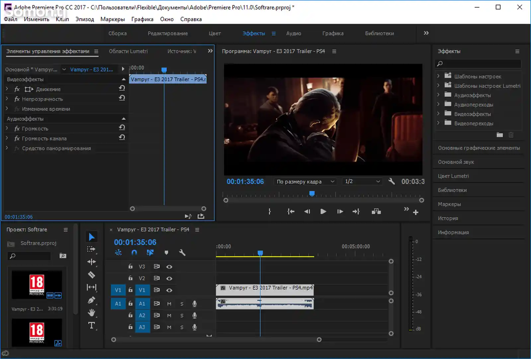The width and height of the screenshot is (531, 359).
Task: Step forward one frame in program monitor
Action: [340, 211]
